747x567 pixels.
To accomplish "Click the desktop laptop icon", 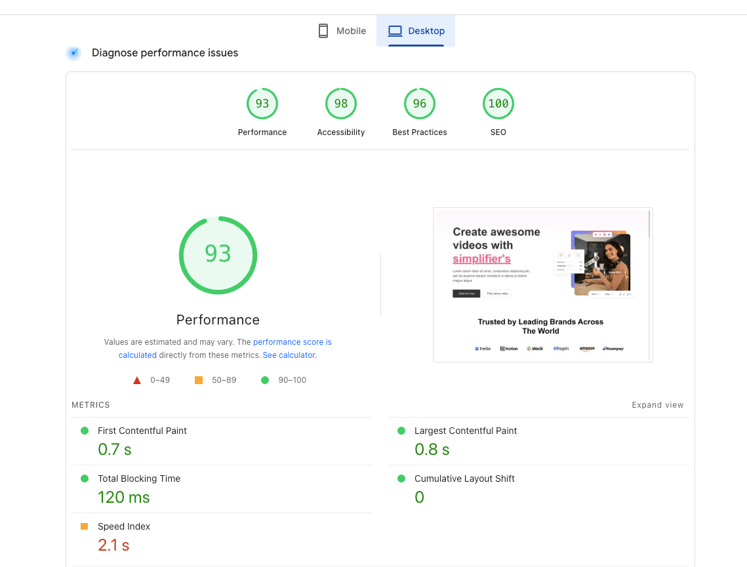I will point(395,31).
